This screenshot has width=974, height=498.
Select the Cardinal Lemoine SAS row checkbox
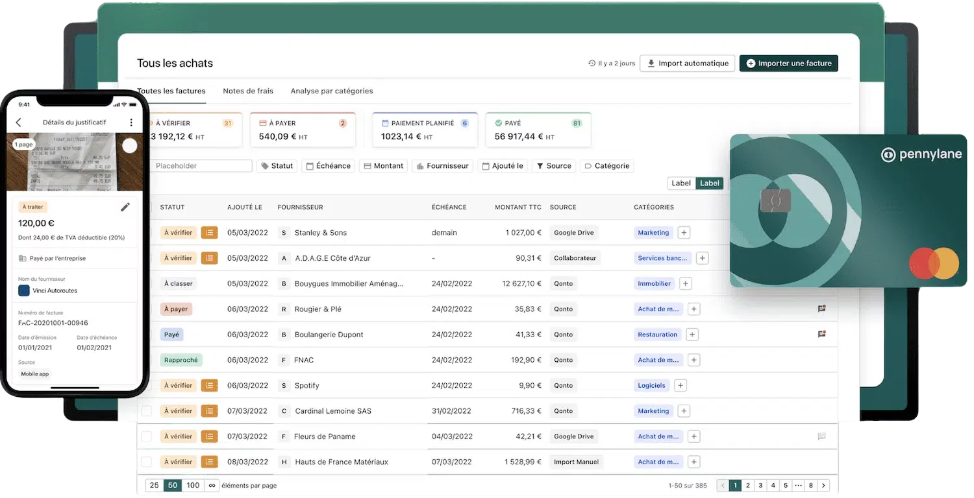147,411
